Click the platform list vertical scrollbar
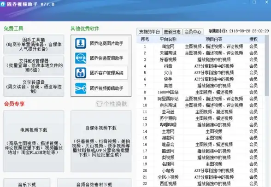The height and width of the screenshot is (187, 271). [267, 65]
